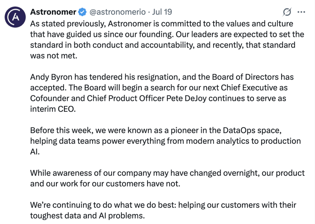
Task: Click the Astronomer profile avatar
Action: pyautogui.click(x=14, y=17)
